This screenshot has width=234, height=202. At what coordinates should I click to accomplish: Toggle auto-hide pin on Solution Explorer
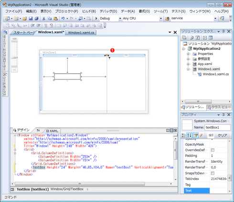tap(223, 31)
